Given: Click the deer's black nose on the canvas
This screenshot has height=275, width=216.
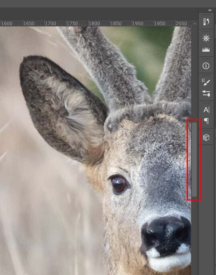Looking at the screenshot, I should [x=165, y=231].
